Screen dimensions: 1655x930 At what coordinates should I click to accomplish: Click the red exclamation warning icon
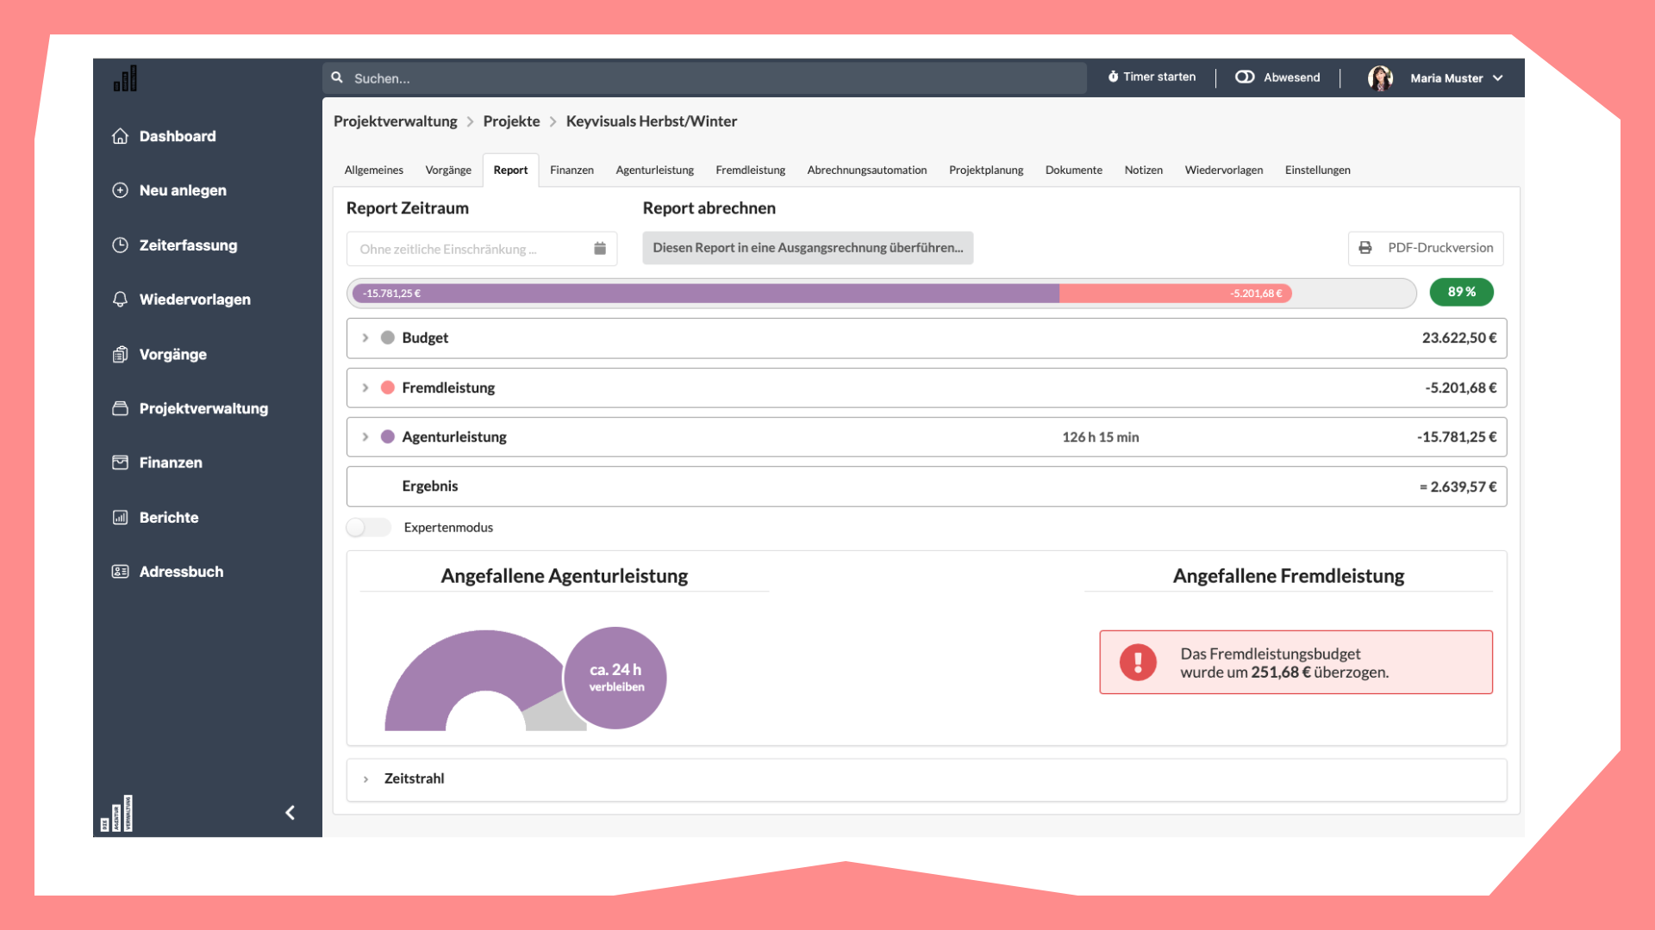pyautogui.click(x=1138, y=662)
